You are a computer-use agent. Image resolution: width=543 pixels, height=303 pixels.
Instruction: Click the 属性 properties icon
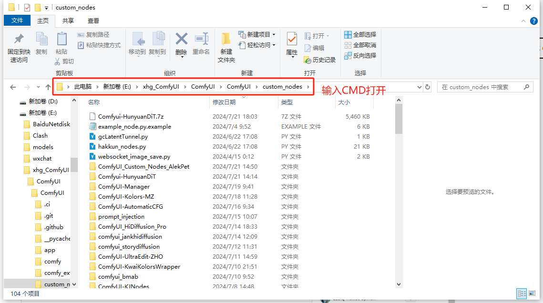[292, 39]
